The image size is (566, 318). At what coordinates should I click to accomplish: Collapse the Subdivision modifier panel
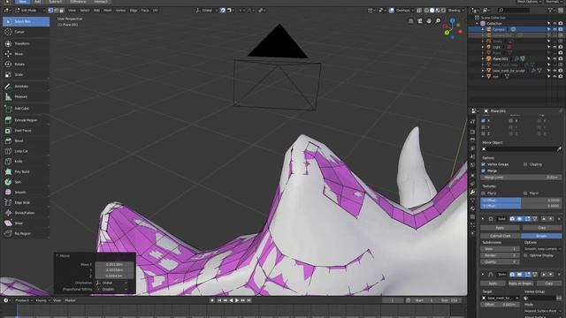[483, 219]
